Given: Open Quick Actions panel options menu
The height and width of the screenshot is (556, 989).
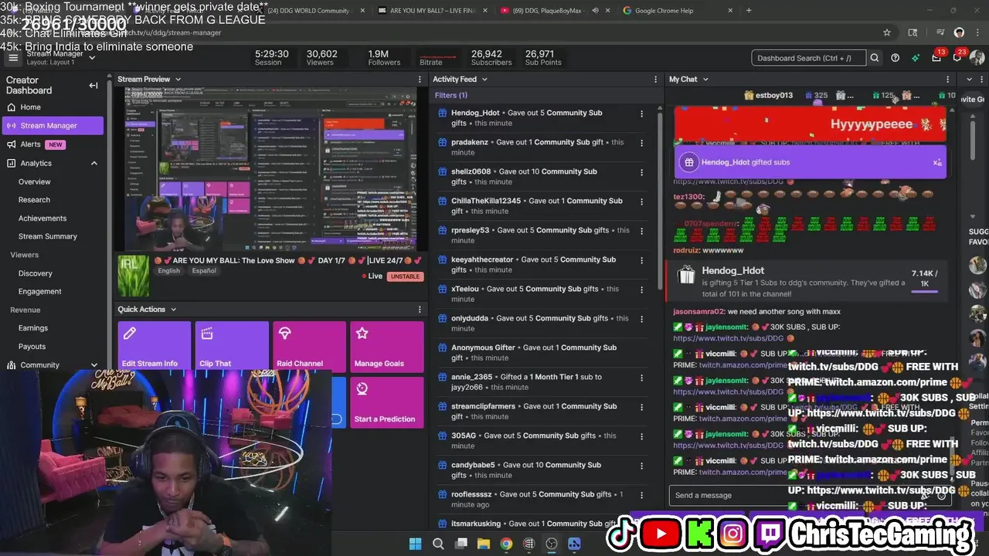Looking at the screenshot, I should tap(420, 310).
